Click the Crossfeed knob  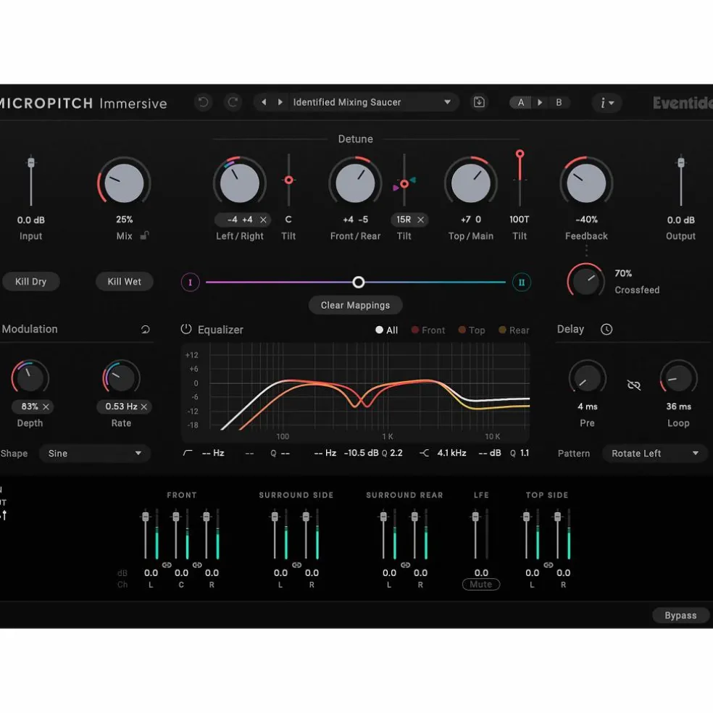click(x=585, y=281)
